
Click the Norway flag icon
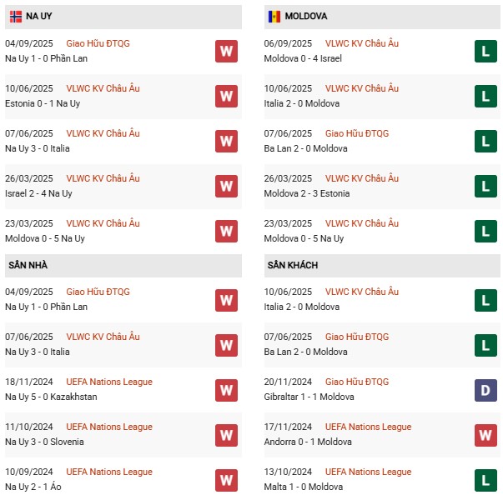pos(16,16)
